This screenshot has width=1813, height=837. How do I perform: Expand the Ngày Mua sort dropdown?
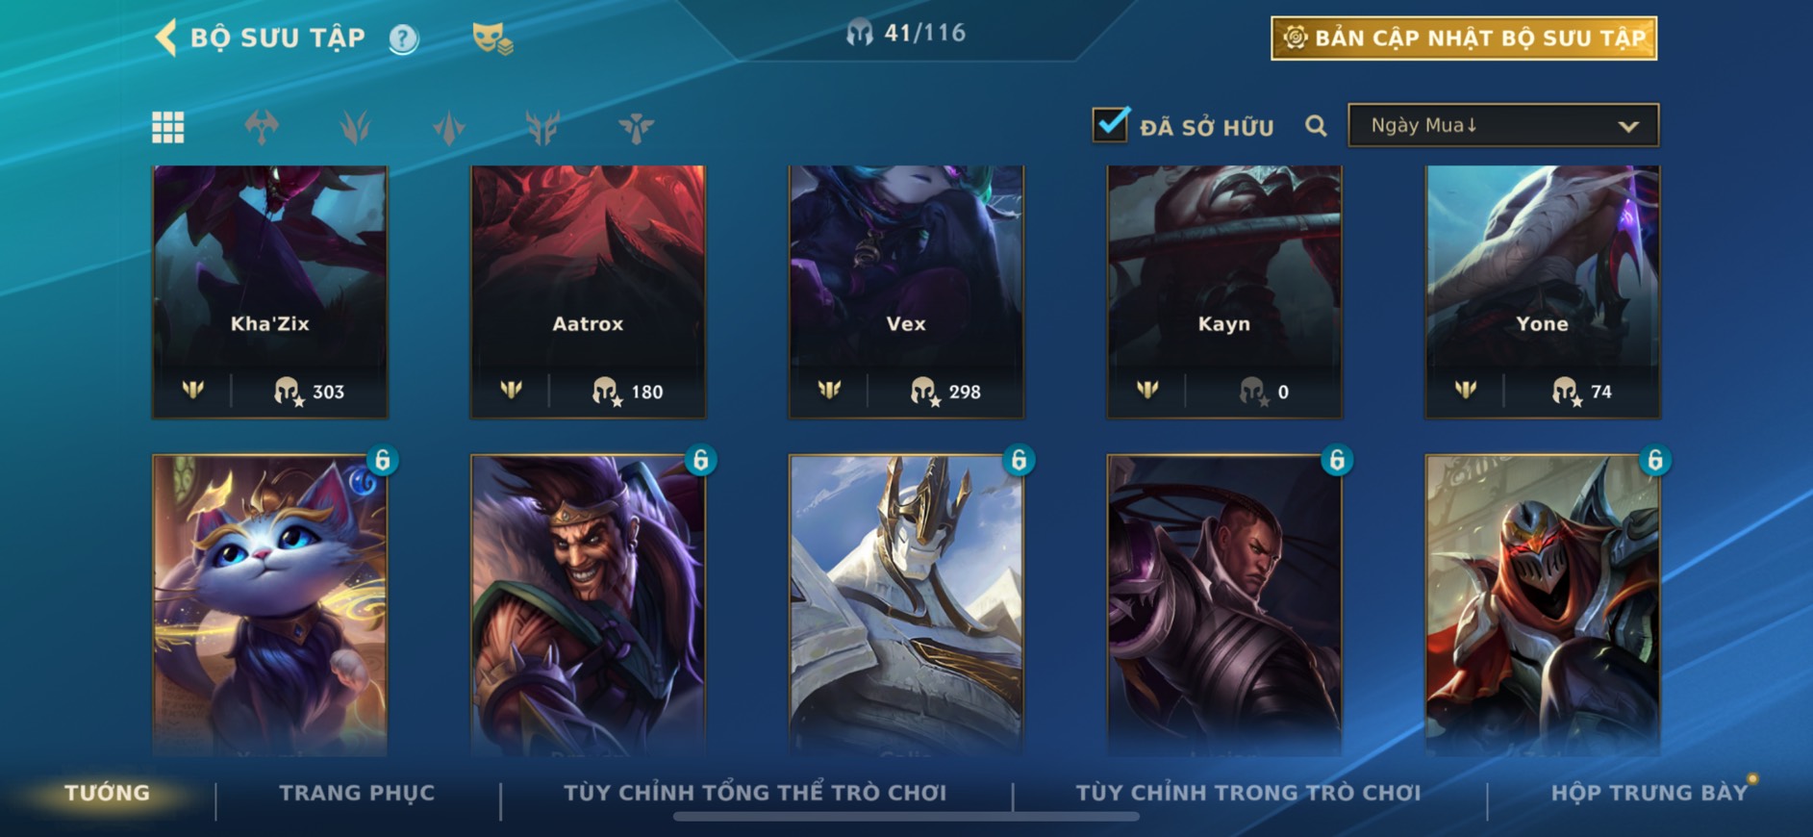tap(1503, 125)
